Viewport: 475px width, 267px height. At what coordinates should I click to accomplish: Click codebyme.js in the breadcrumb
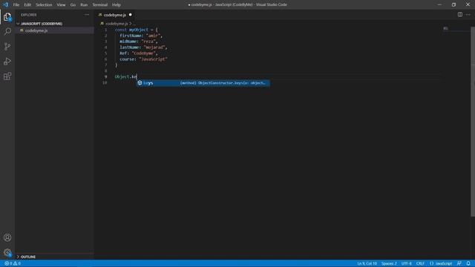pos(117,23)
